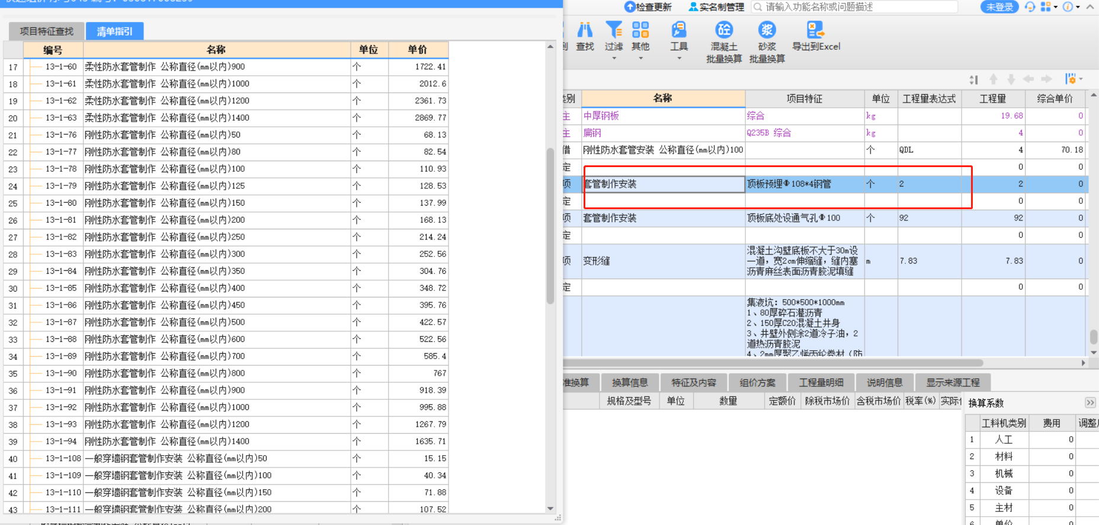1099x525 pixels.
Task: Select the 中厚钢板 row
Action: [x=825, y=116]
